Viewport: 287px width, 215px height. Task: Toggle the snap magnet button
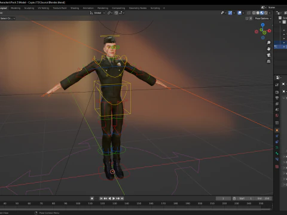pos(116,13)
